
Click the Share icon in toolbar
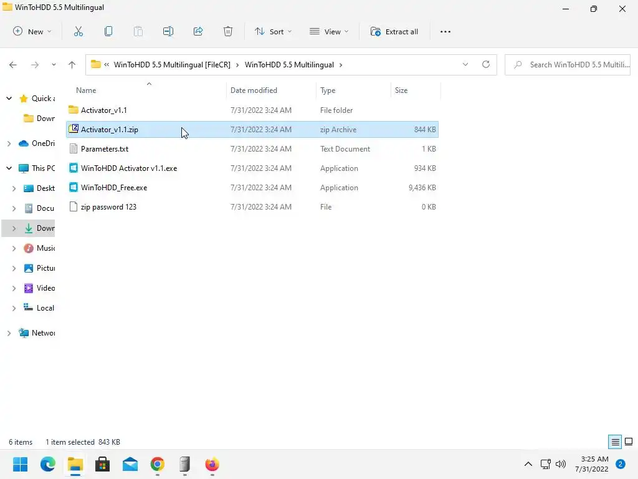(198, 31)
